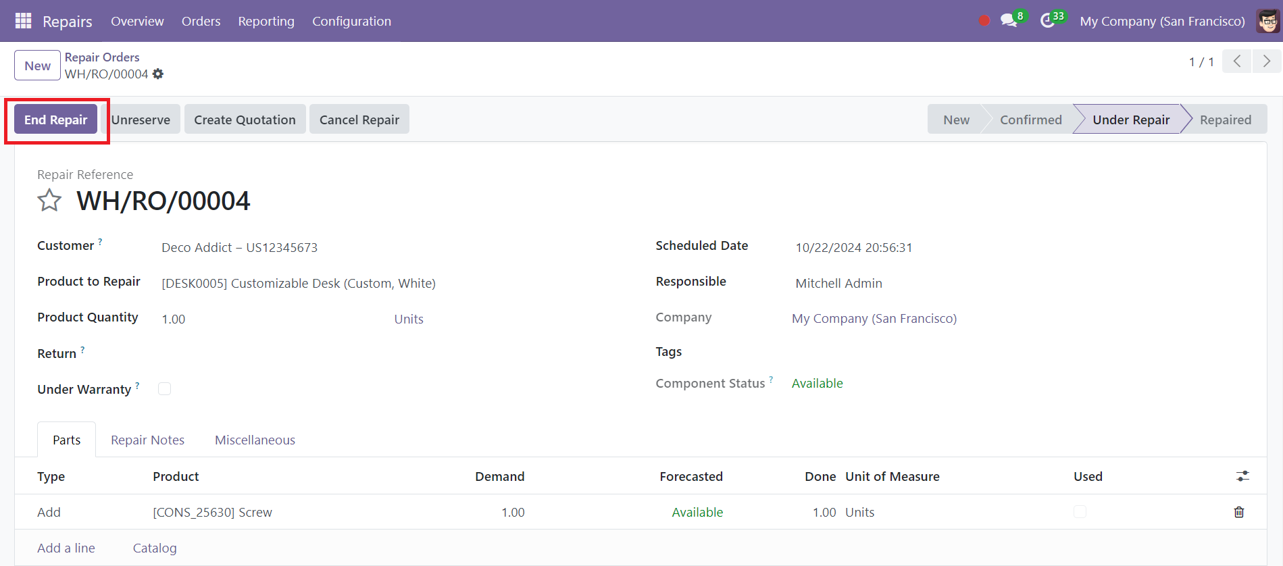Toggle the Under Warranty checkbox
Screen dimensions: 1283x566
(x=165, y=388)
